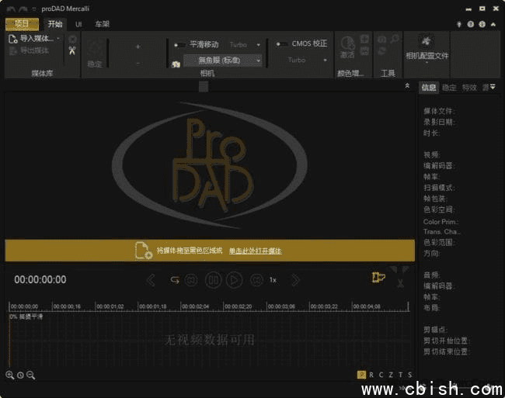Image resolution: width=505 pixels, height=398 pixels.
Task: Click the undo arrow in title bar
Action: (10, 9)
